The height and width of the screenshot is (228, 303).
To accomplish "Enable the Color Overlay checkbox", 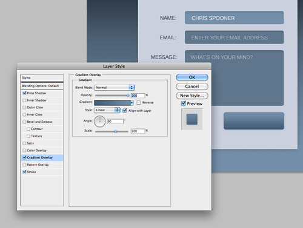I will (x=24, y=151).
